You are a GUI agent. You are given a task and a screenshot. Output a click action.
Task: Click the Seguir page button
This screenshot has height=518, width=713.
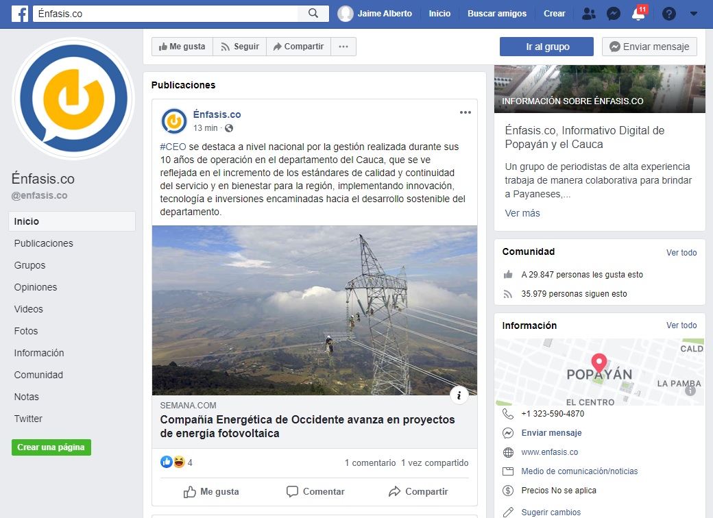point(240,47)
